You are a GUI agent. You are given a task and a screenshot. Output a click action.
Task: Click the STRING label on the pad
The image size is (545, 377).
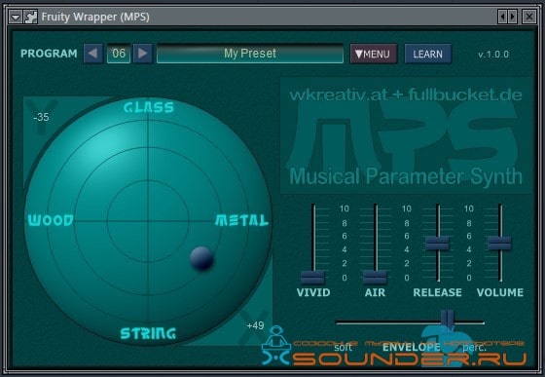pos(148,333)
